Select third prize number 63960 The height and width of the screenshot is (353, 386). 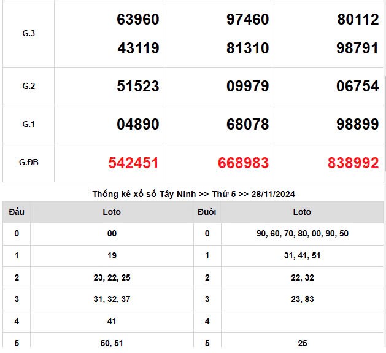click(137, 20)
